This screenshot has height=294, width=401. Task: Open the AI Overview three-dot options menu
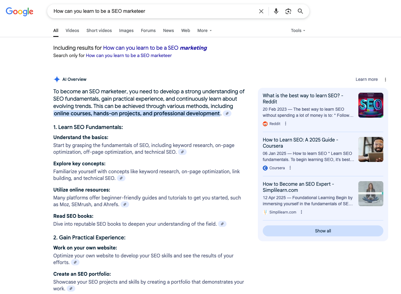click(x=385, y=80)
